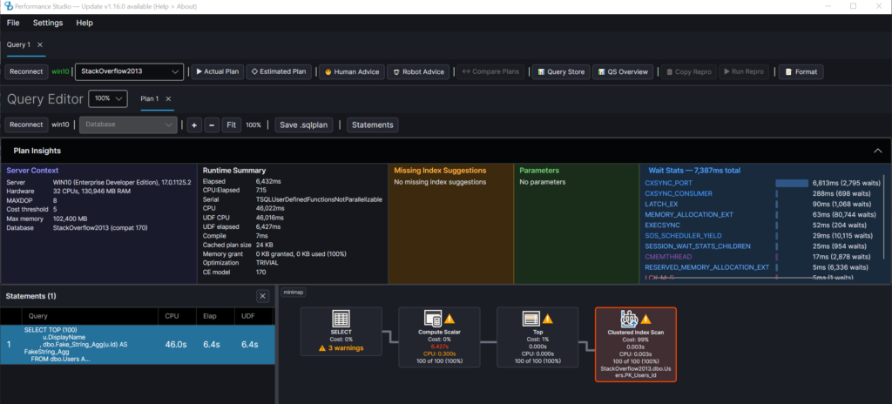892x404 pixels.
Task: Close the Plan 1 tab
Action: [x=168, y=99]
